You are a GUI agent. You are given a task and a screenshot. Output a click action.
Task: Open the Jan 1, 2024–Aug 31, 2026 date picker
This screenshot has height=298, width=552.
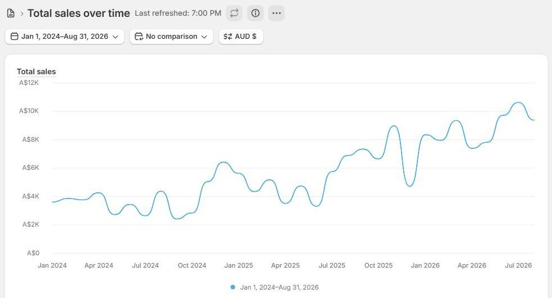pyautogui.click(x=65, y=37)
